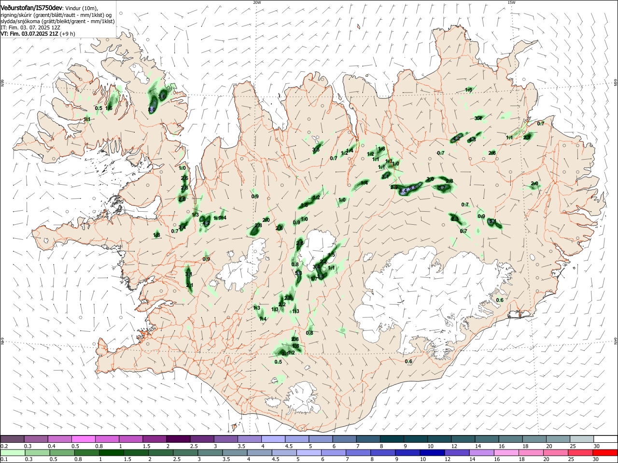The height and width of the screenshot is (463, 618).
Task: Click the 4.3 precipitation value
Action: (x=472, y=140)
